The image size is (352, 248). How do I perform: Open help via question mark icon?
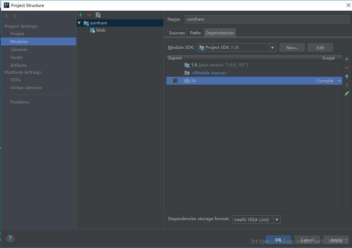tap(10, 238)
